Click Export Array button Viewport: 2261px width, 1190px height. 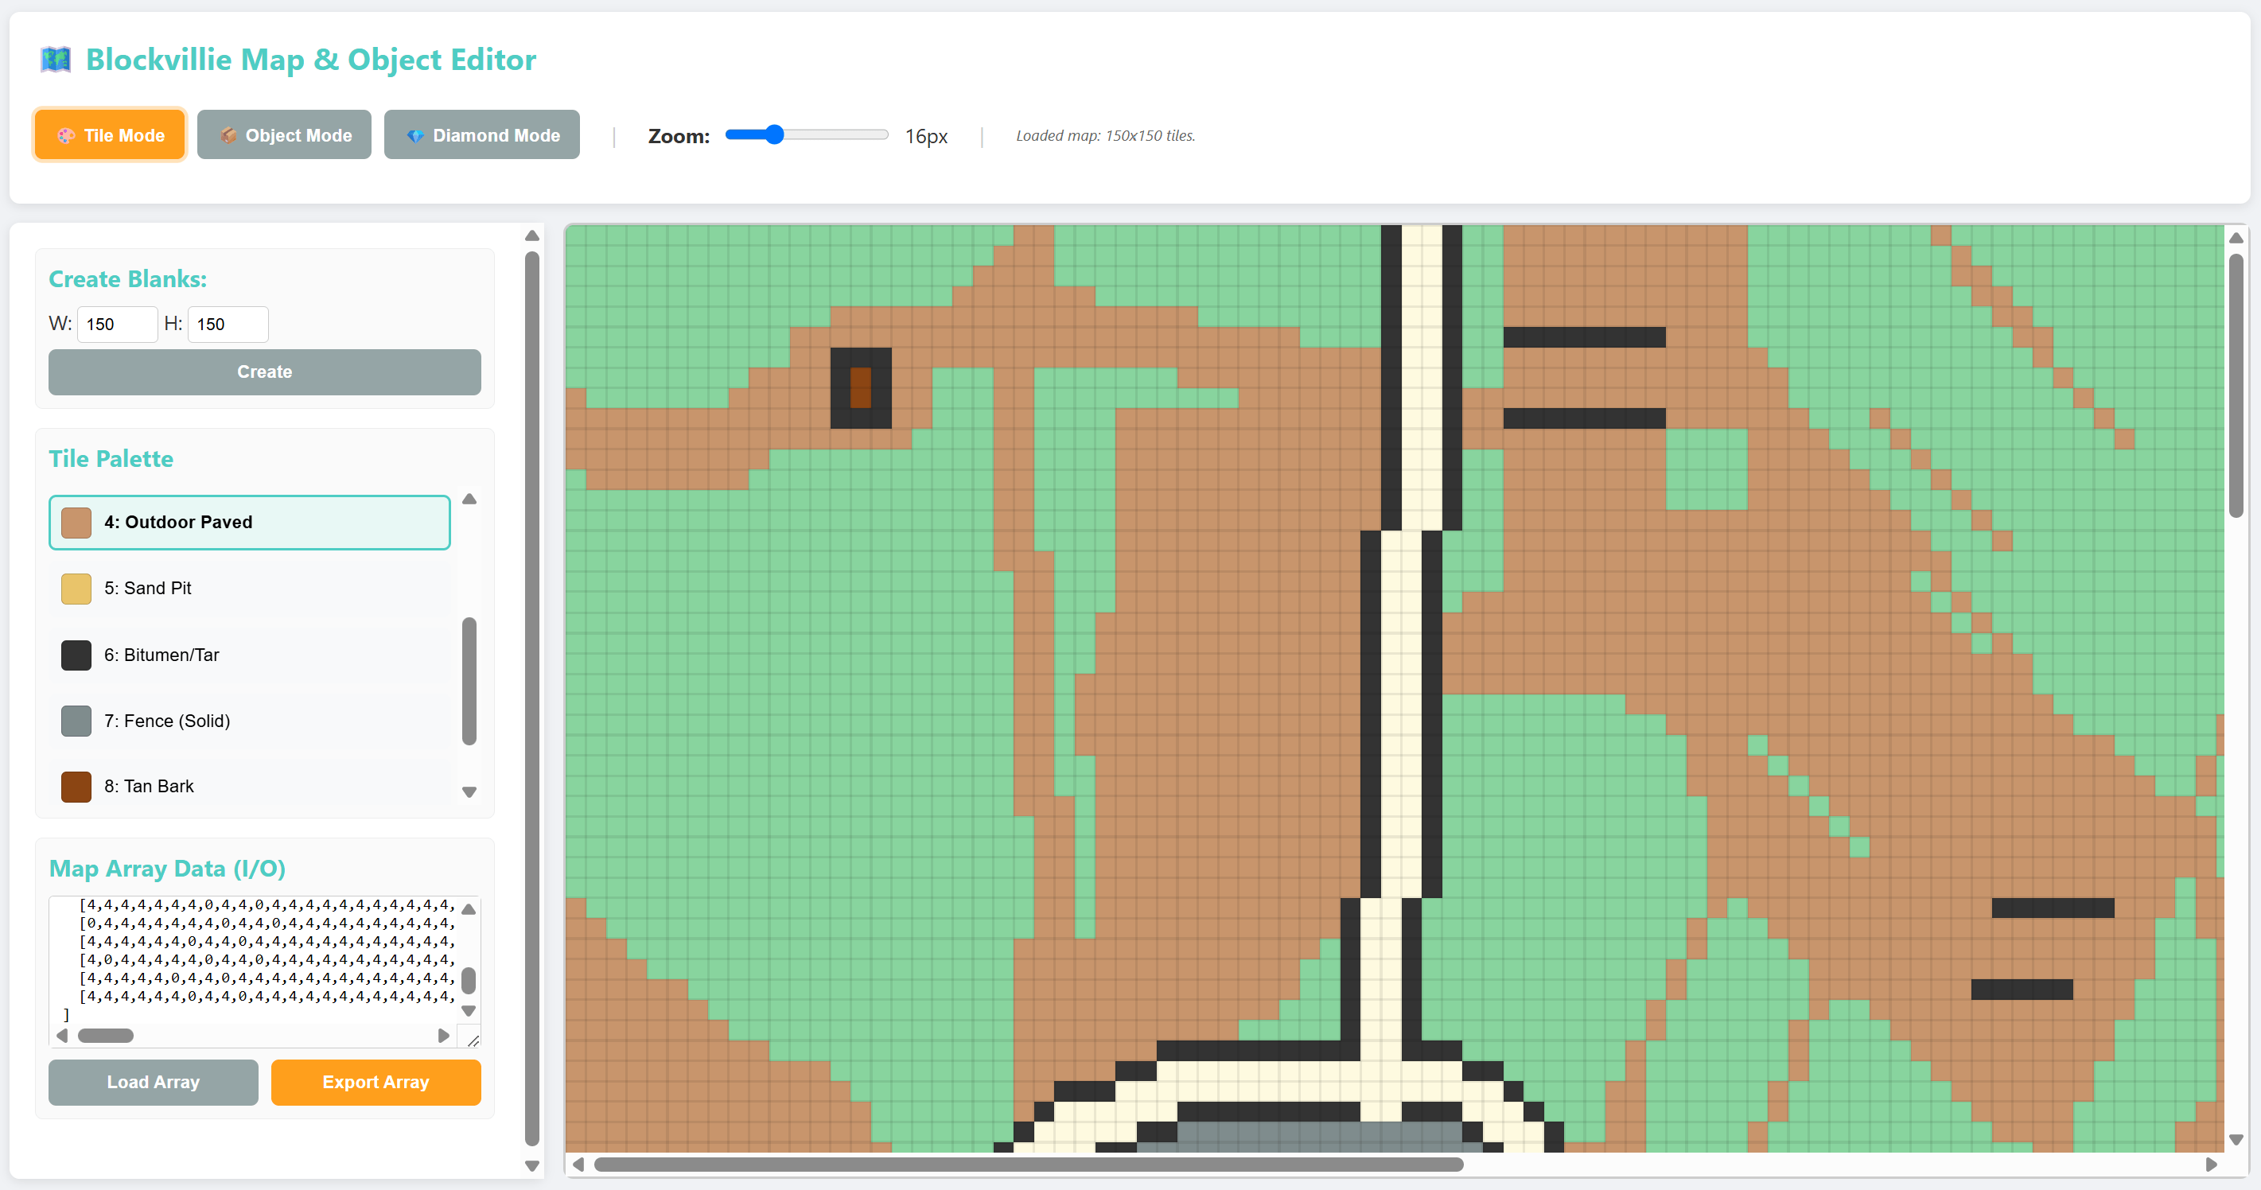(376, 1083)
